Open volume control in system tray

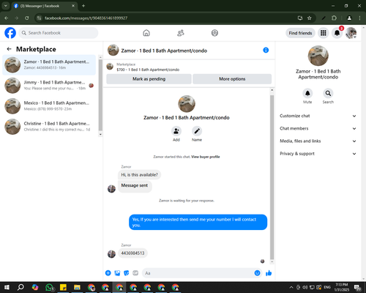(x=305, y=287)
